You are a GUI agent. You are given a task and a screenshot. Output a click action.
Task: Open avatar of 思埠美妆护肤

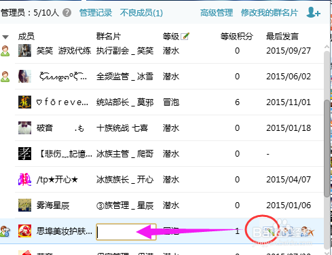click(24, 231)
